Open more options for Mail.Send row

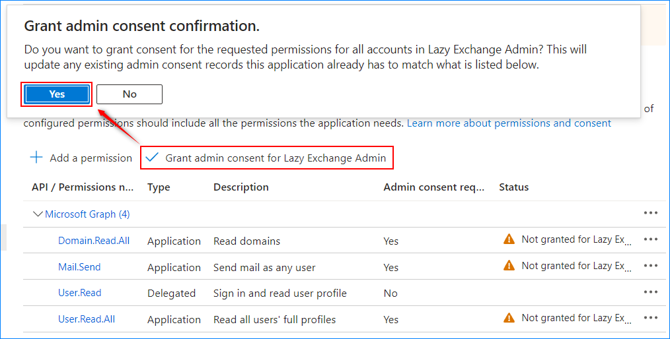[x=650, y=266]
